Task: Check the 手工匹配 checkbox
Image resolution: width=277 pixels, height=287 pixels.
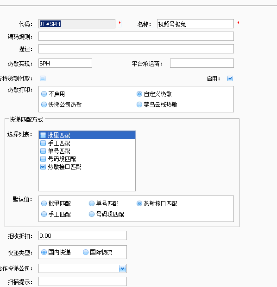Action: 43,143
